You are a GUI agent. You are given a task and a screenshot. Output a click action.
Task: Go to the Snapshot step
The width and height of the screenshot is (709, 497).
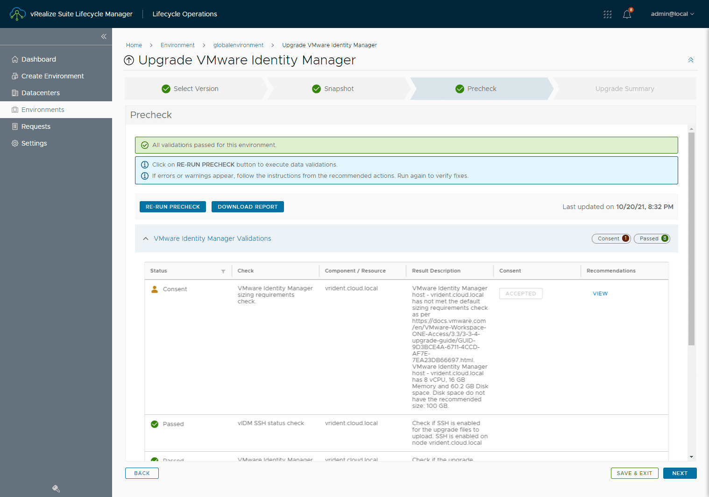coord(339,89)
